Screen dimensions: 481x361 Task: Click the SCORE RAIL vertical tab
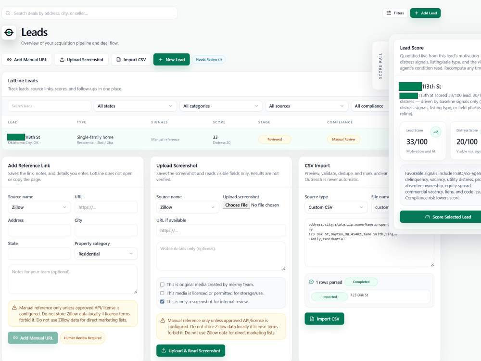(x=380, y=65)
